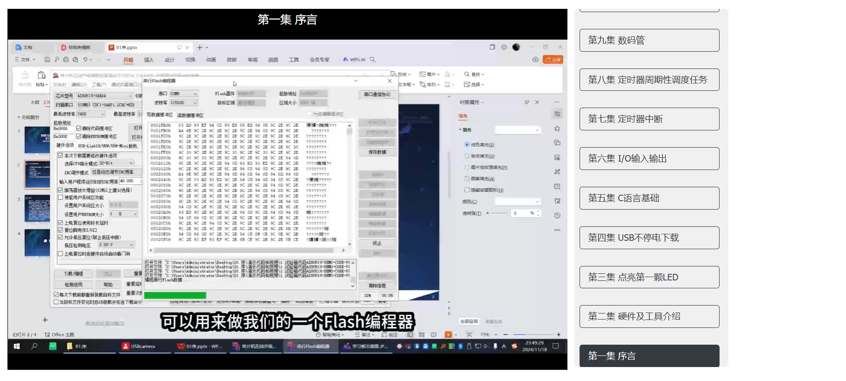Open the 串口 COM8 port dropdown
Viewport: 846px width, 381px height.
coord(184,94)
